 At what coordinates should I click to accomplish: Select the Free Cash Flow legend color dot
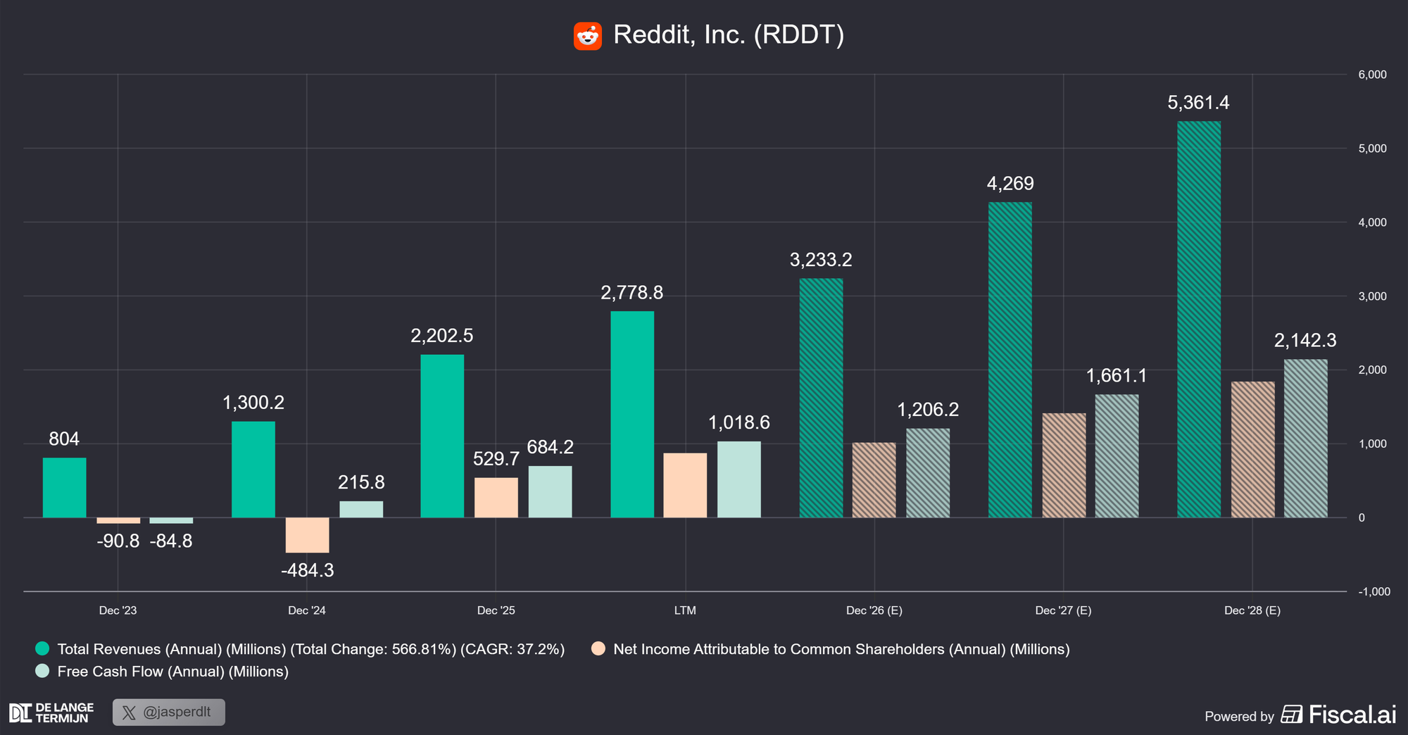(x=42, y=671)
